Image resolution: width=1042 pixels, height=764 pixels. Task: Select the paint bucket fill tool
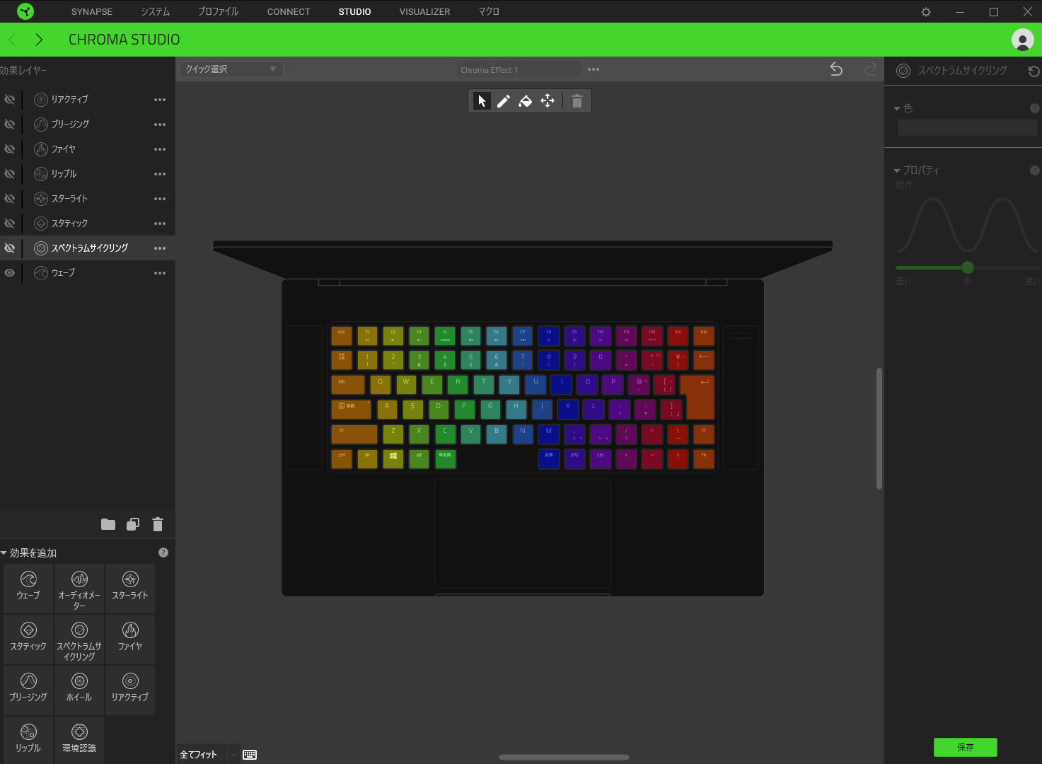(x=525, y=101)
